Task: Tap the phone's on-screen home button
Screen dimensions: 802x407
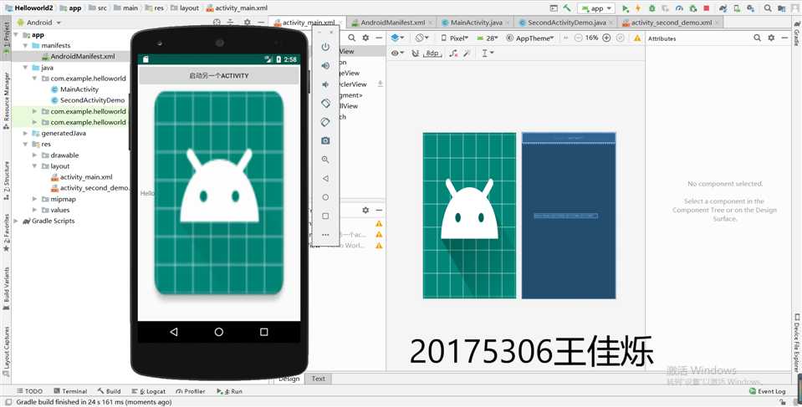Action: coord(219,332)
